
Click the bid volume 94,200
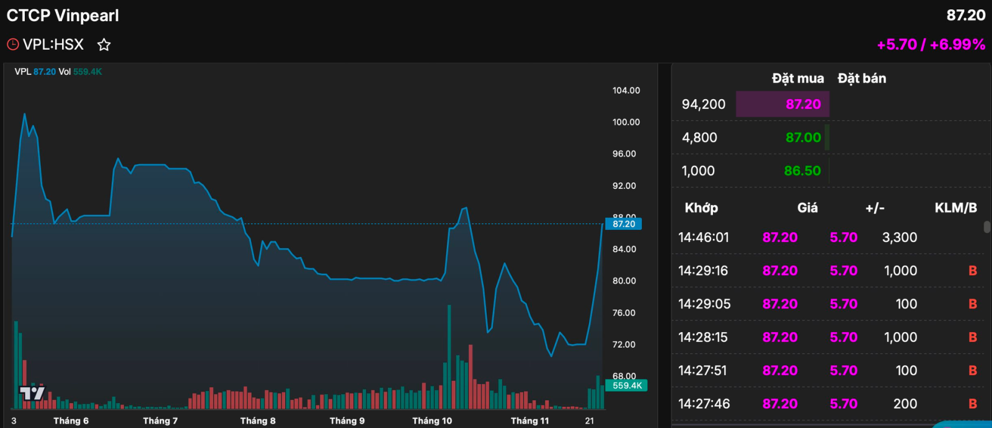pos(704,104)
